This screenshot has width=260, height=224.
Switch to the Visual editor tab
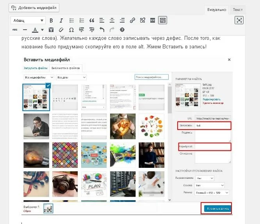coord(217,10)
